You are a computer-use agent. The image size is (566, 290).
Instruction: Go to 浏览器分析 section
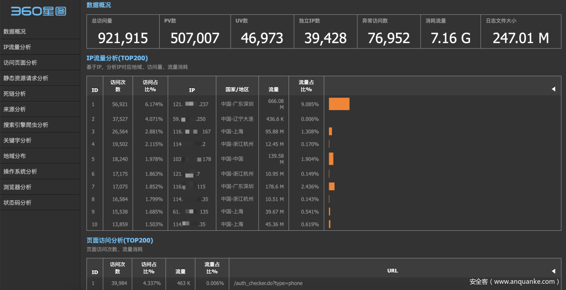pos(17,188)
